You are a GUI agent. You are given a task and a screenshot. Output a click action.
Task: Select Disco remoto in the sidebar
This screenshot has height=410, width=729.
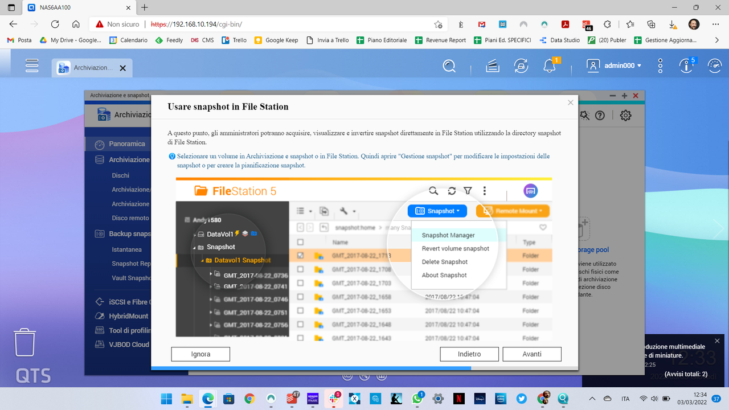pyautogui.click(x=130, y=218)
